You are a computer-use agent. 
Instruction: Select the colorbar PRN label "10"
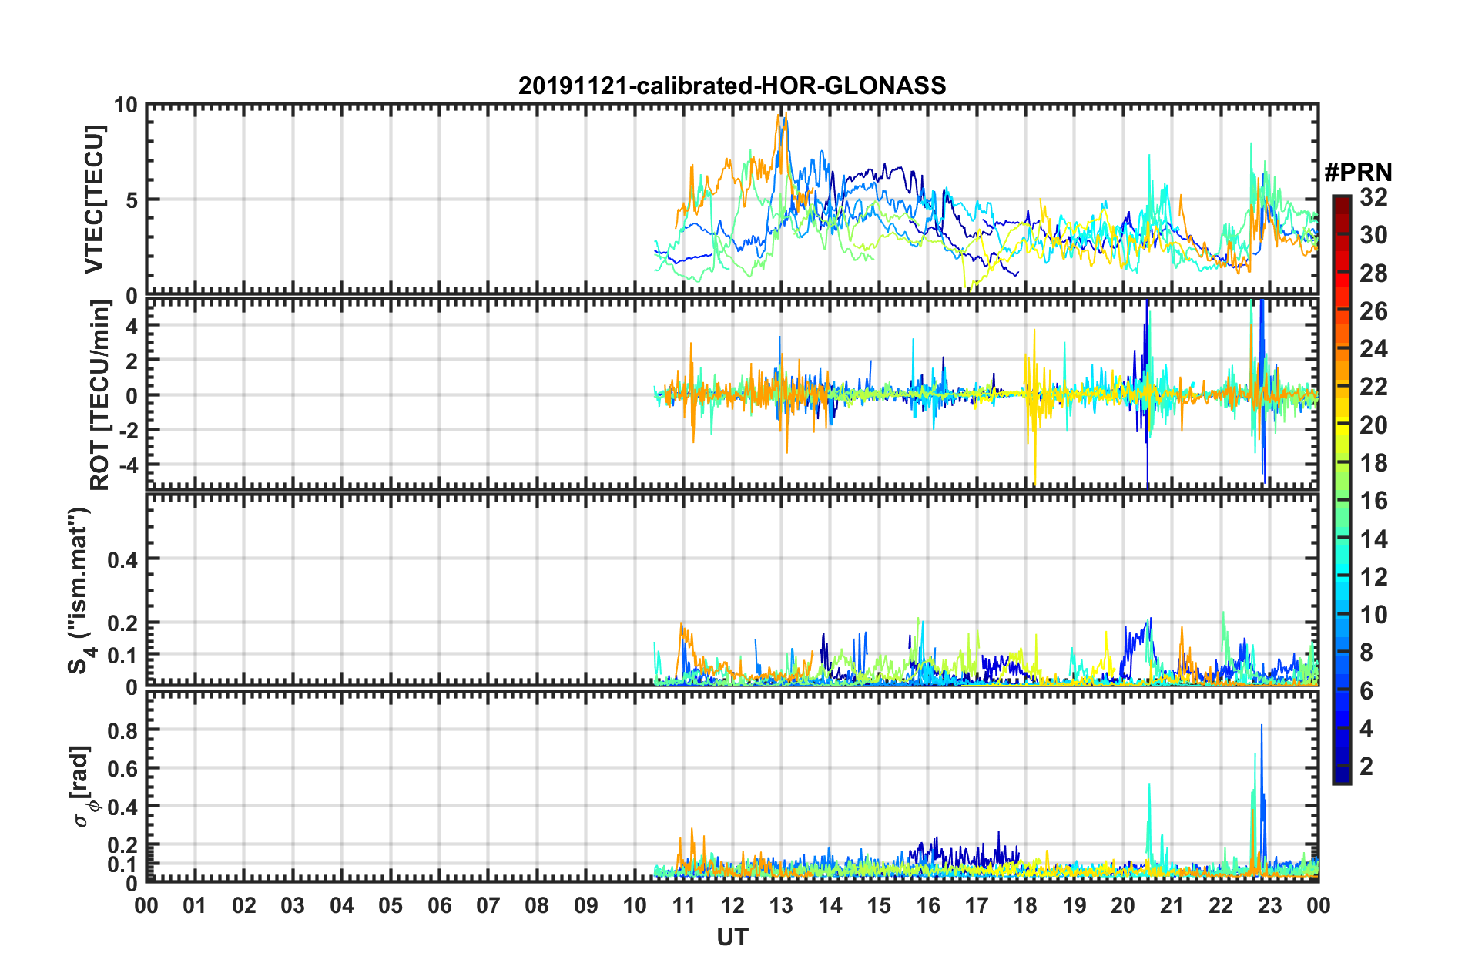click(1373, 614)
